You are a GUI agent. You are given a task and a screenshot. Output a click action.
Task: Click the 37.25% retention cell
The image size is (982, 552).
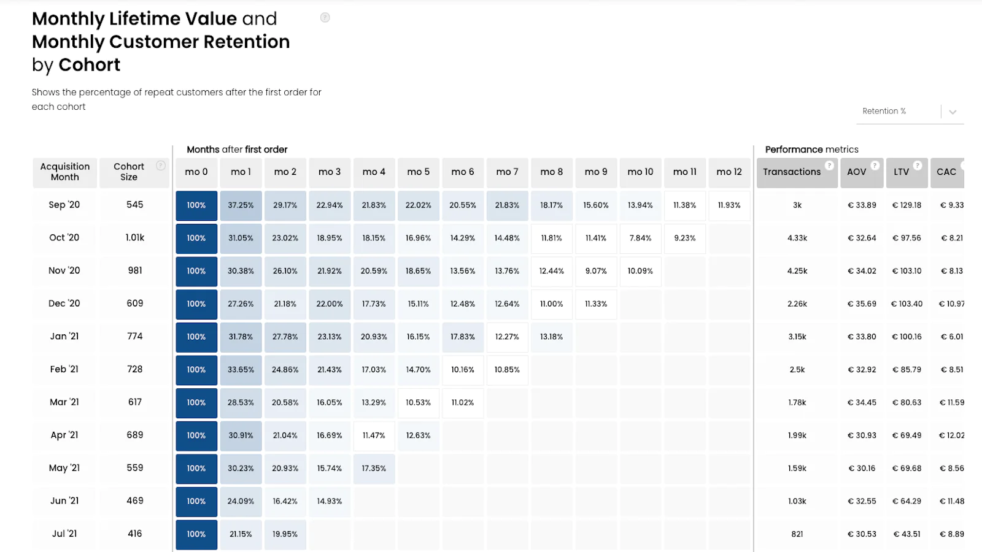(x=241, y=205)
